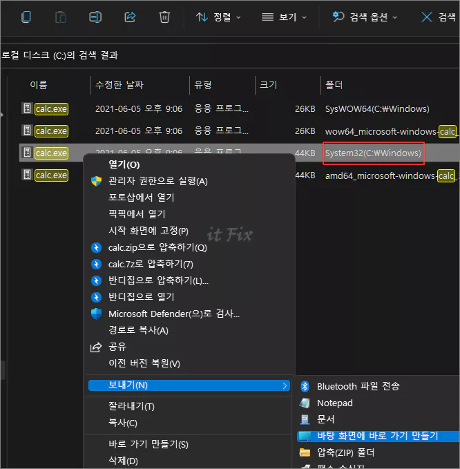Click the paste icon in toolbar
The width and height of the screenshot is (460, 469).
tap(61, 17)
